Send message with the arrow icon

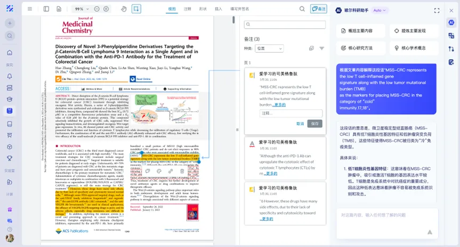[430, 232]
